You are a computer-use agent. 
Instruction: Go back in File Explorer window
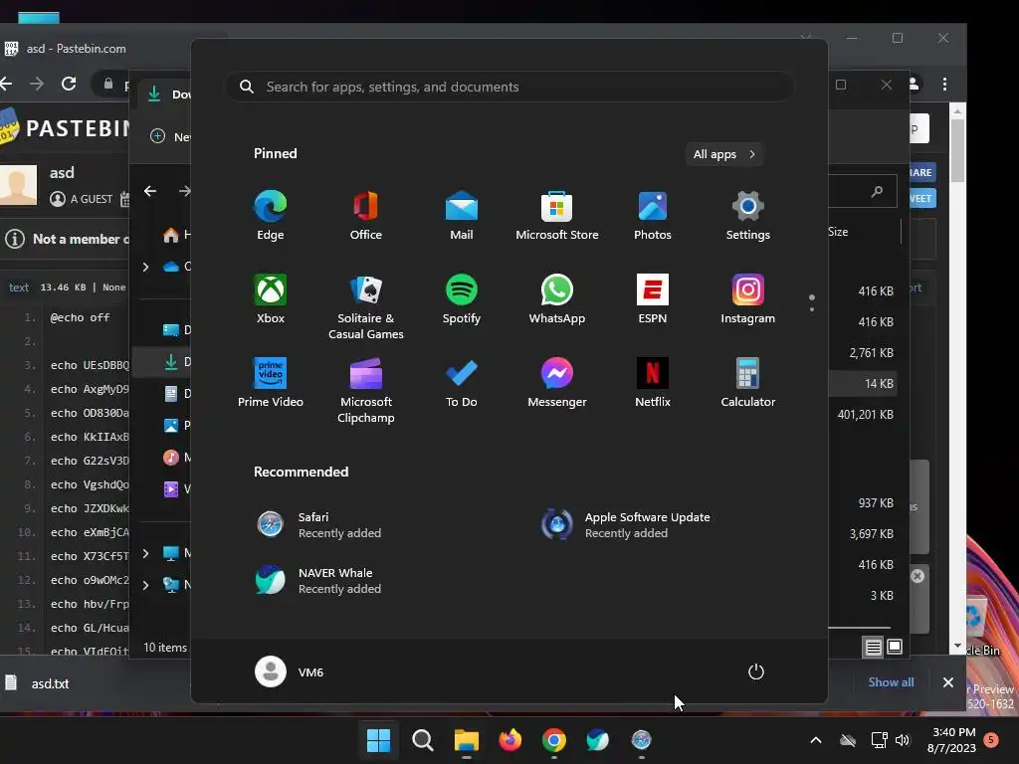click(x=150, y=191)
